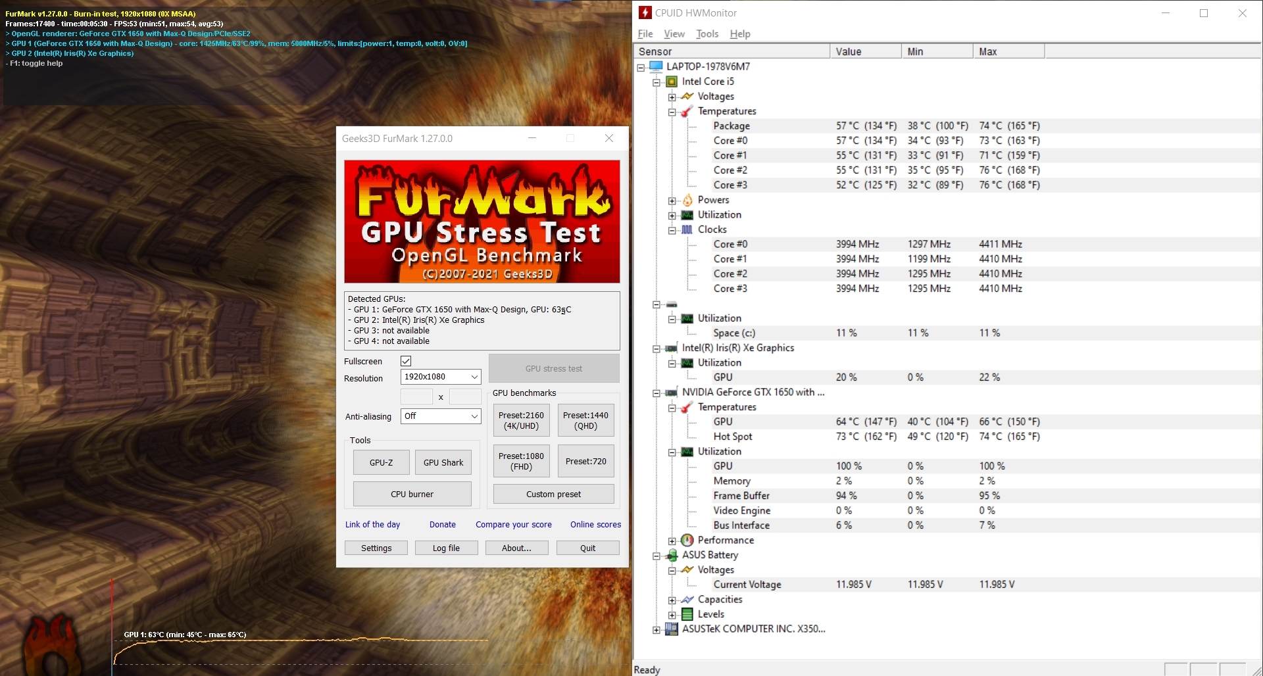Click the LAPTOP-1978V6M7 computer icon
Screen dimensions: 1263x676
(656, 66)
